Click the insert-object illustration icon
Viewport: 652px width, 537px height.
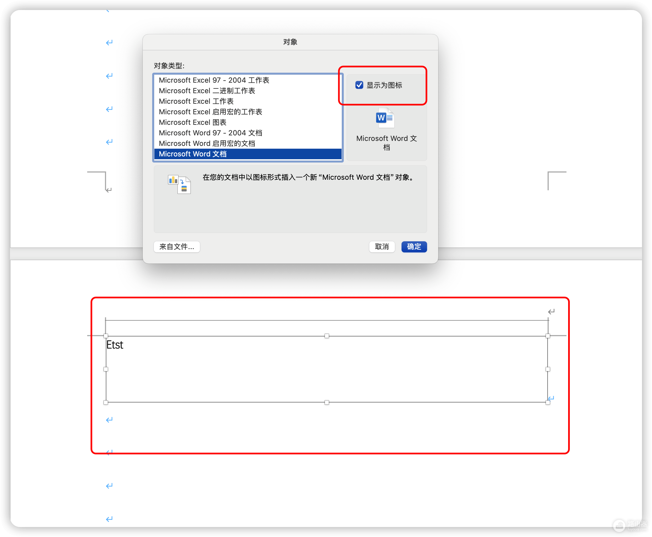coord(179,184)
